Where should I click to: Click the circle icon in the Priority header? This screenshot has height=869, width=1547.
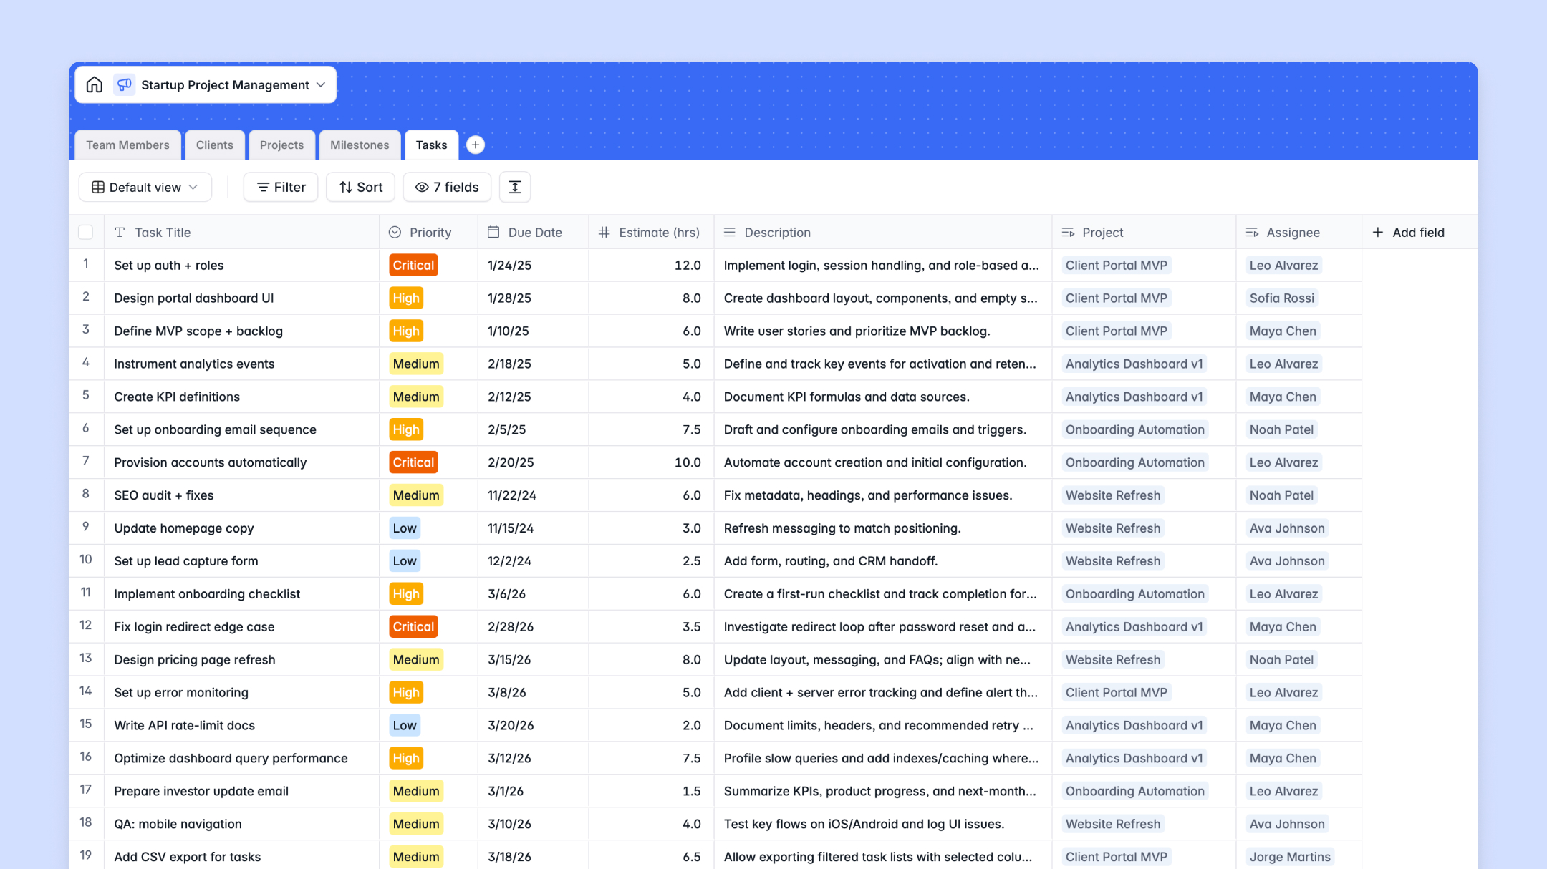[395, 232]
